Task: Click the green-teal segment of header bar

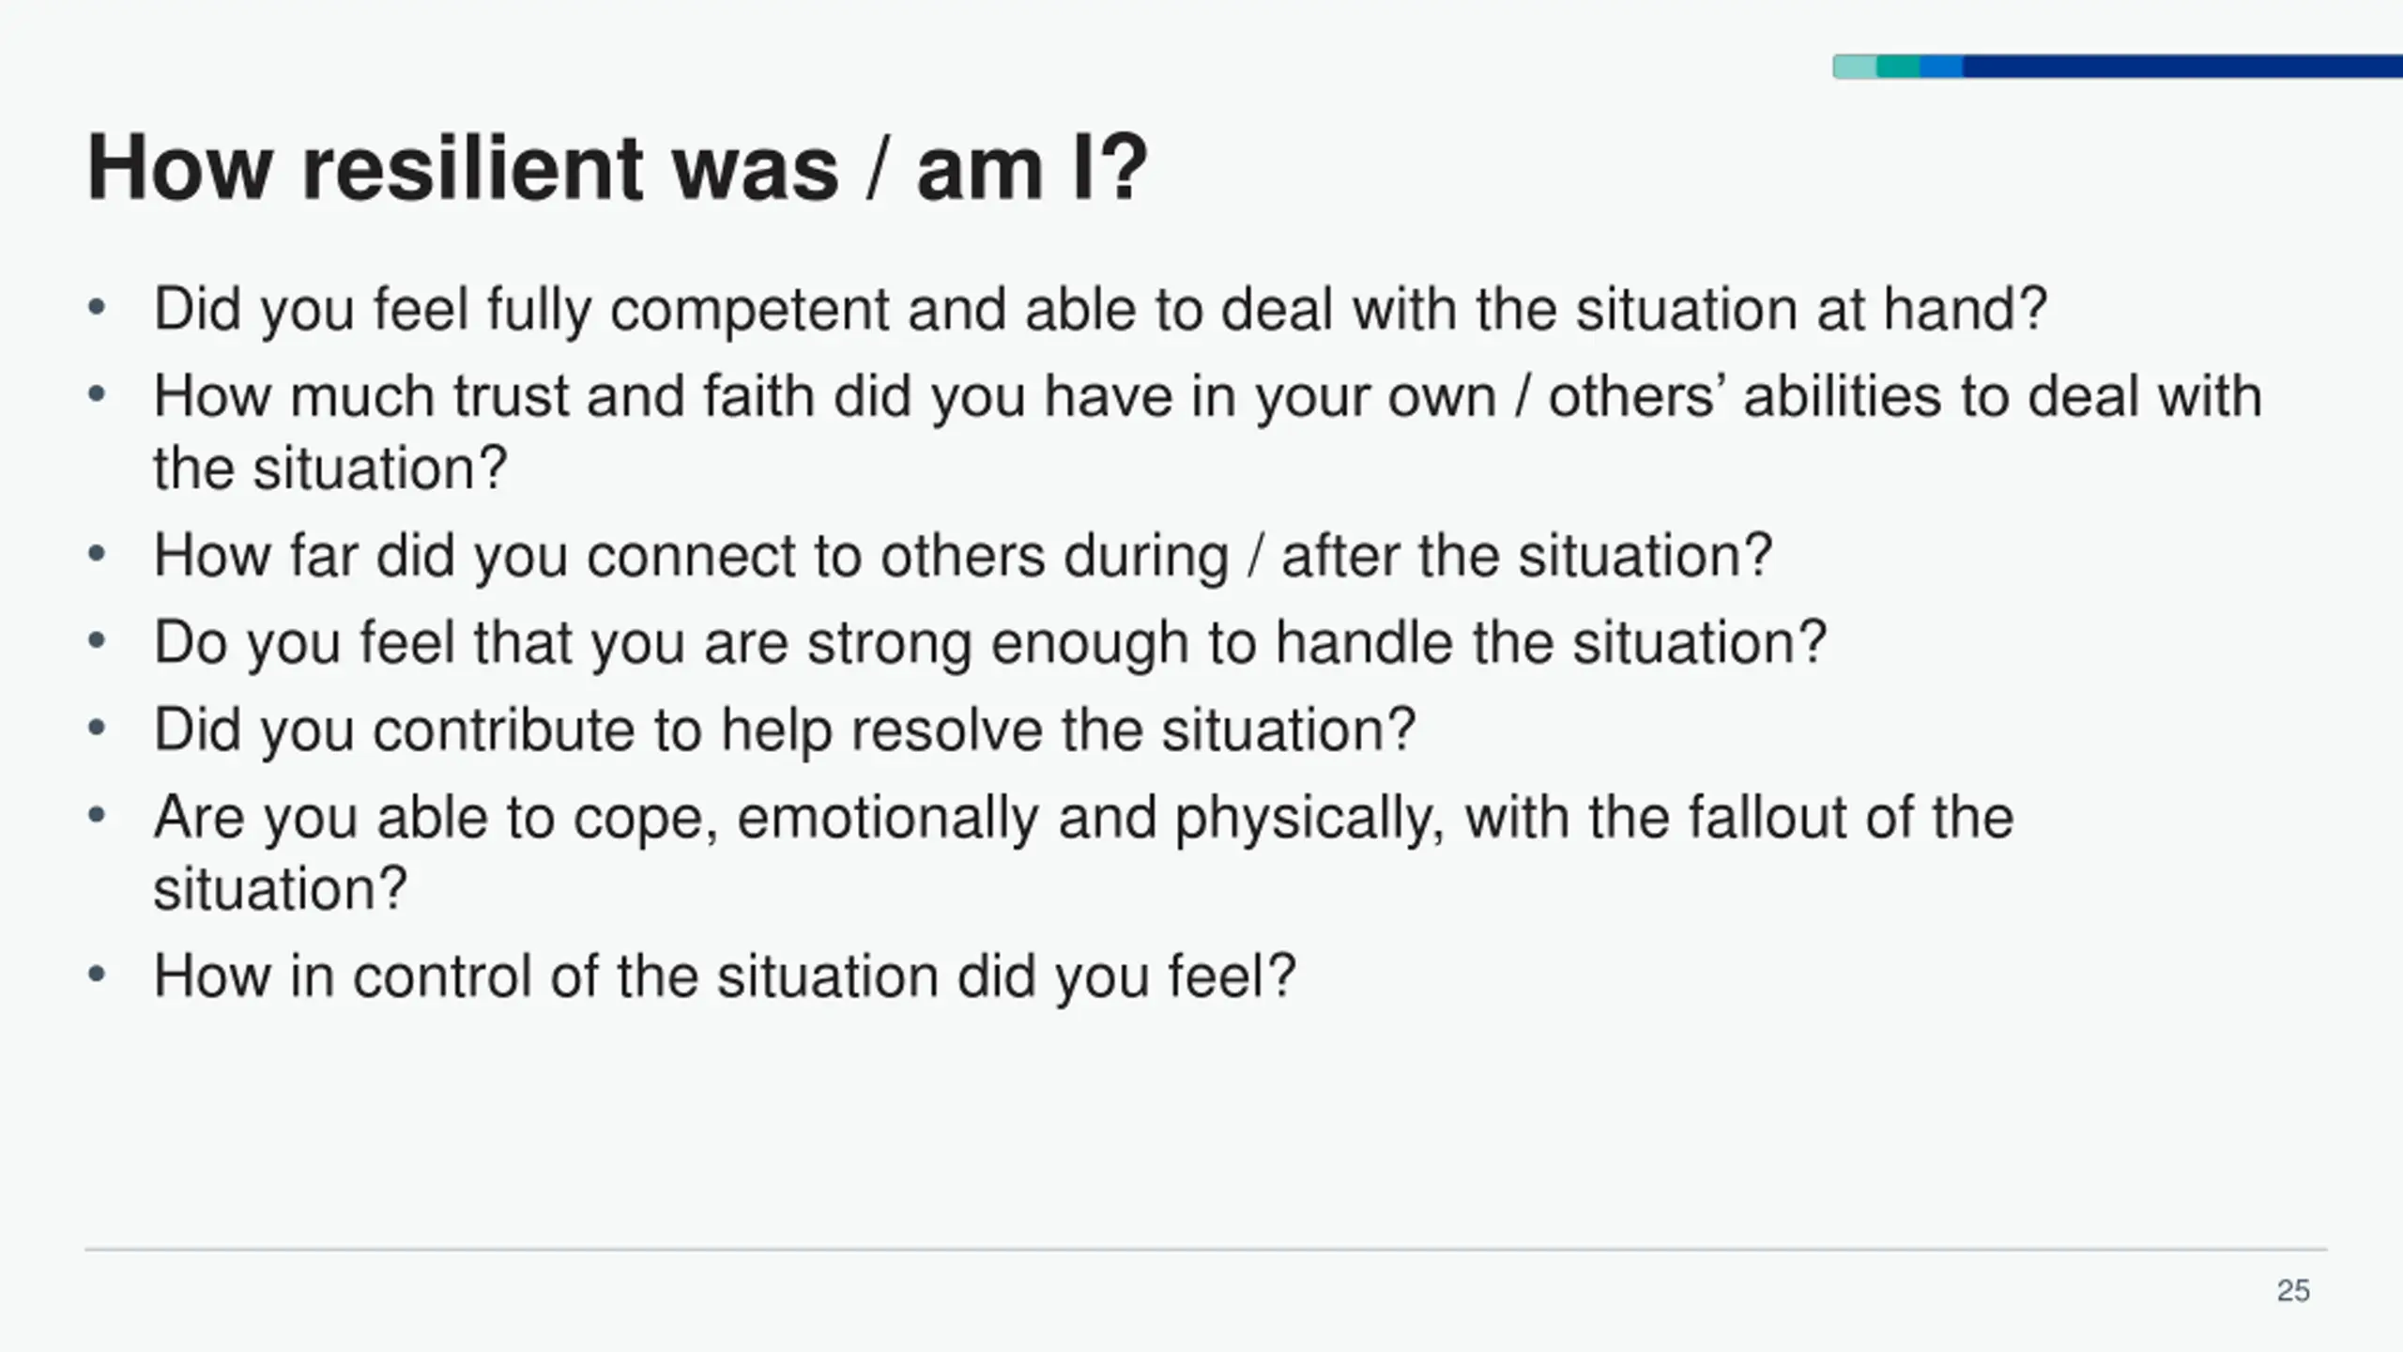Action: click(x=1898, y=67)
